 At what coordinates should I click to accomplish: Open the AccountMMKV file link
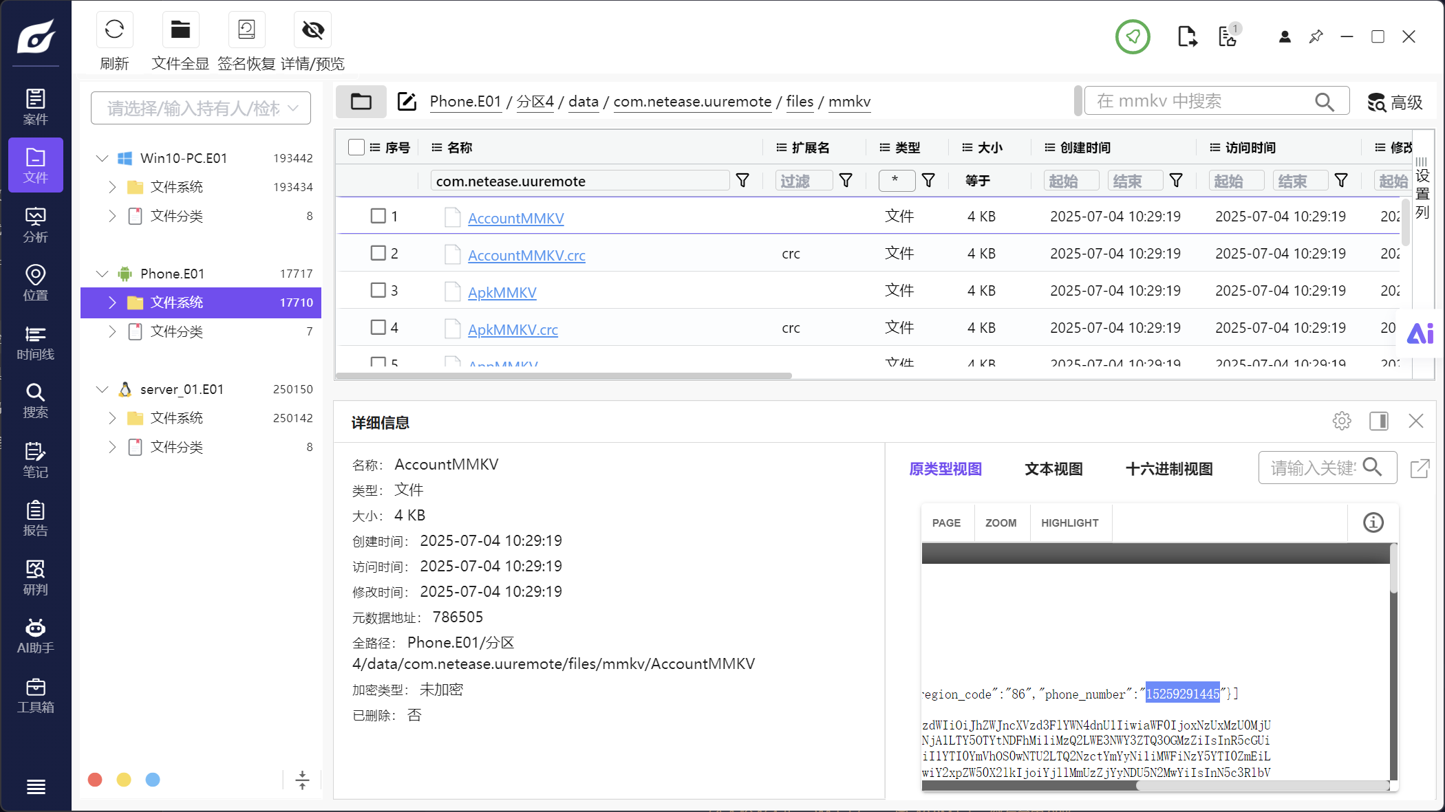(516, 218)
